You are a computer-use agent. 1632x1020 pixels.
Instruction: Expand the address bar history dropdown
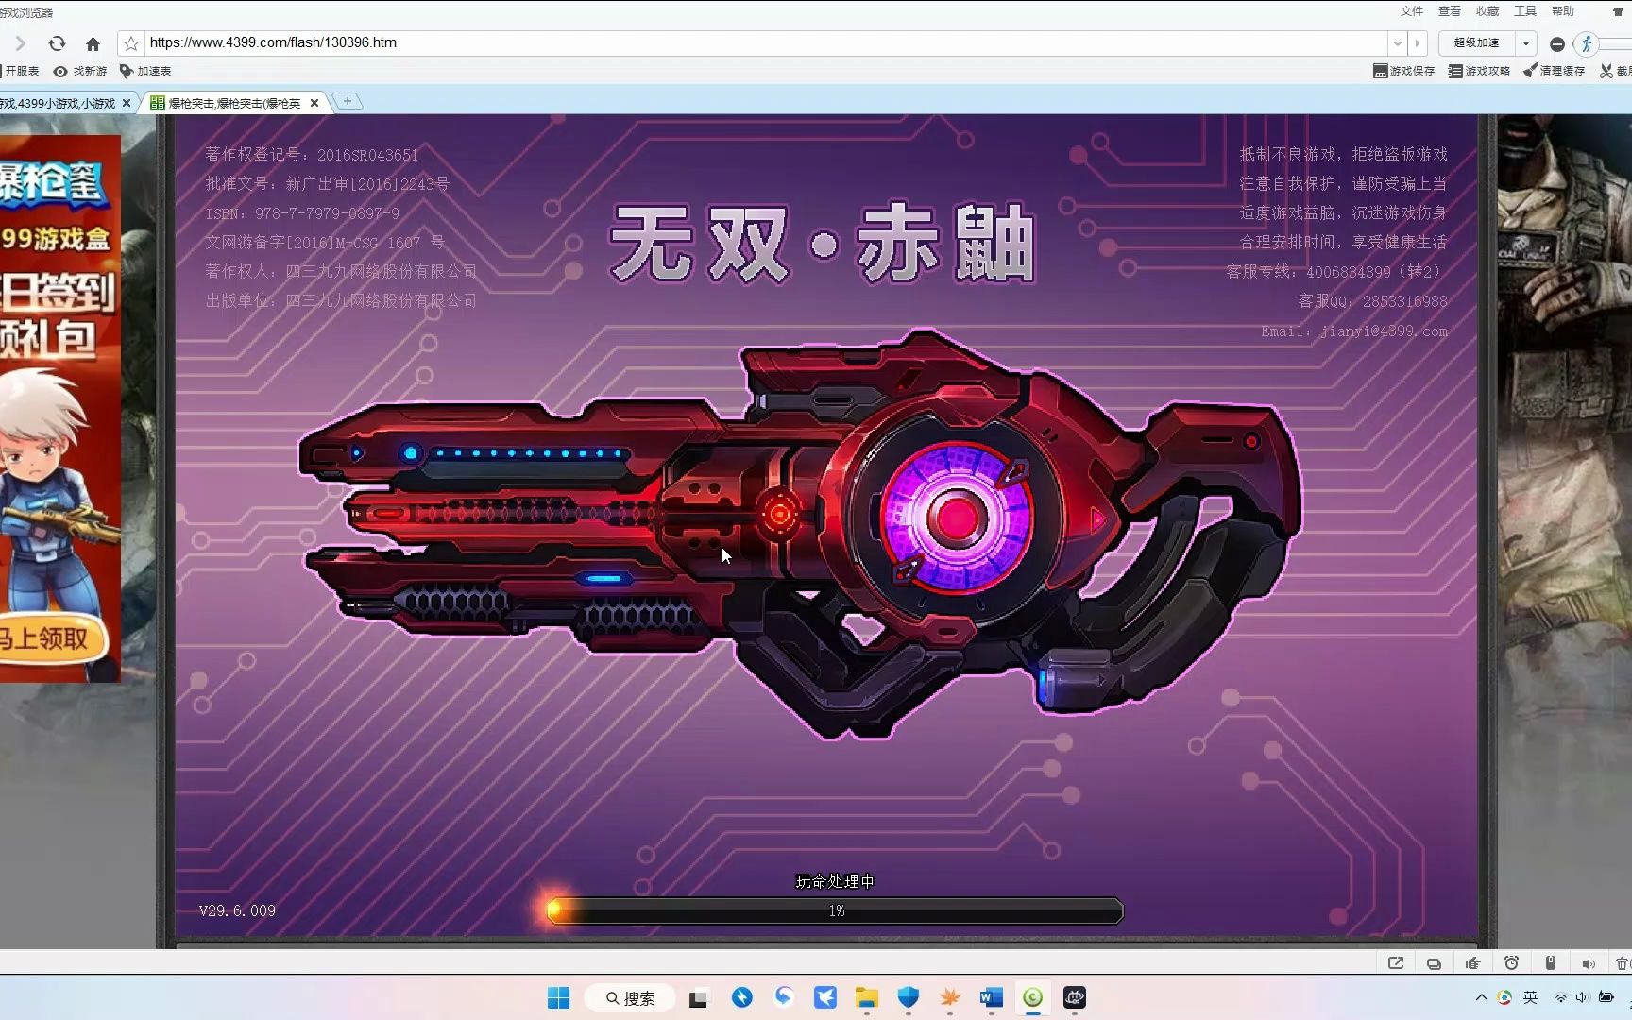click(x=1398, y=43)
